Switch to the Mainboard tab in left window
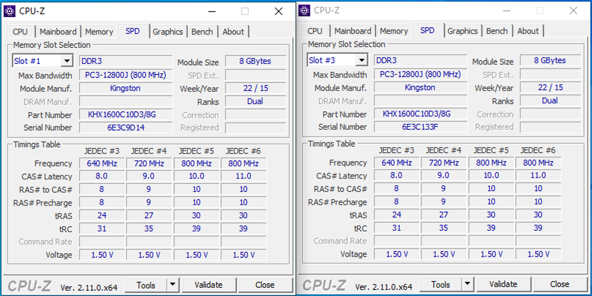 (x=58, y=32)
